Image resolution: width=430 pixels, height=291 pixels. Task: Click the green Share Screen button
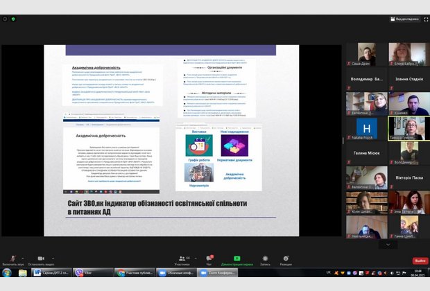237,258
